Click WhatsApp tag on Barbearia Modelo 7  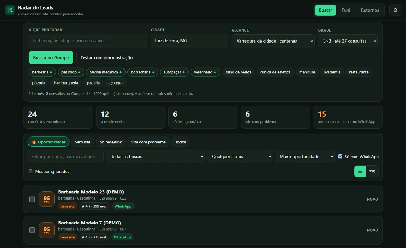point(122,237)
